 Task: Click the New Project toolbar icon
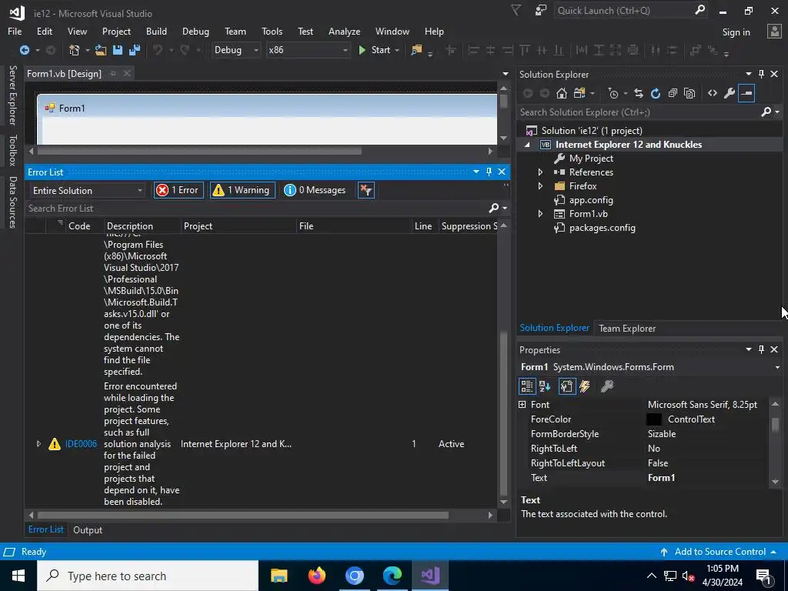(x=75, y=50)
